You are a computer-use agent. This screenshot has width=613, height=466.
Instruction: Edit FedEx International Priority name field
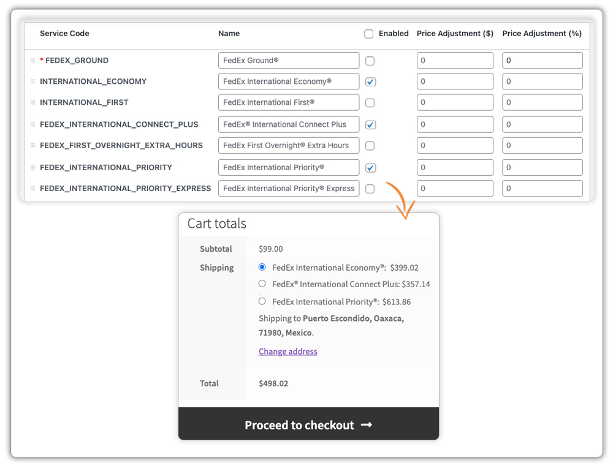coord(289,168)
